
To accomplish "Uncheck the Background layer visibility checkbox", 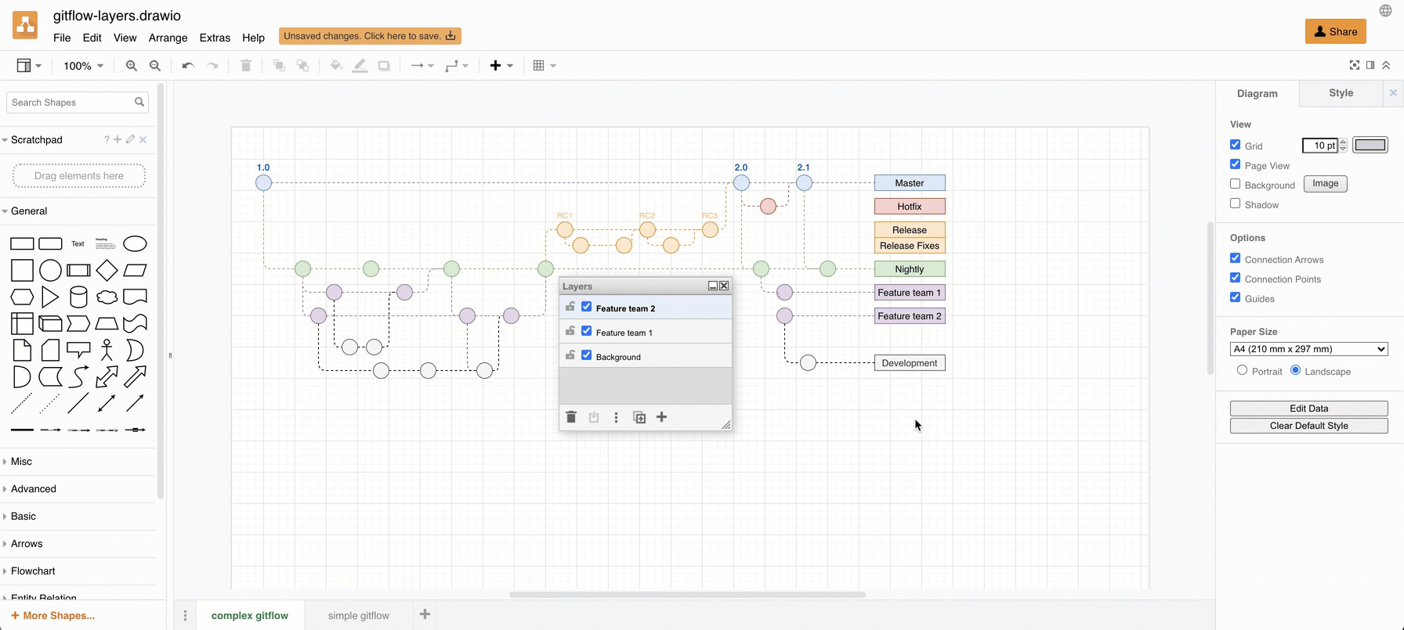I will coord(586,355).
